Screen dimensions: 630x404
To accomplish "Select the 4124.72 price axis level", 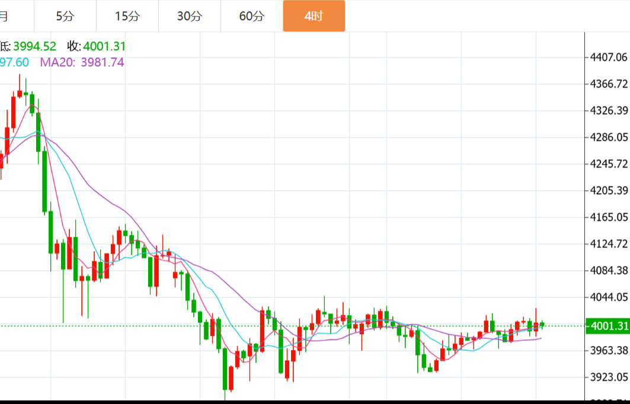I will [609, 243].
